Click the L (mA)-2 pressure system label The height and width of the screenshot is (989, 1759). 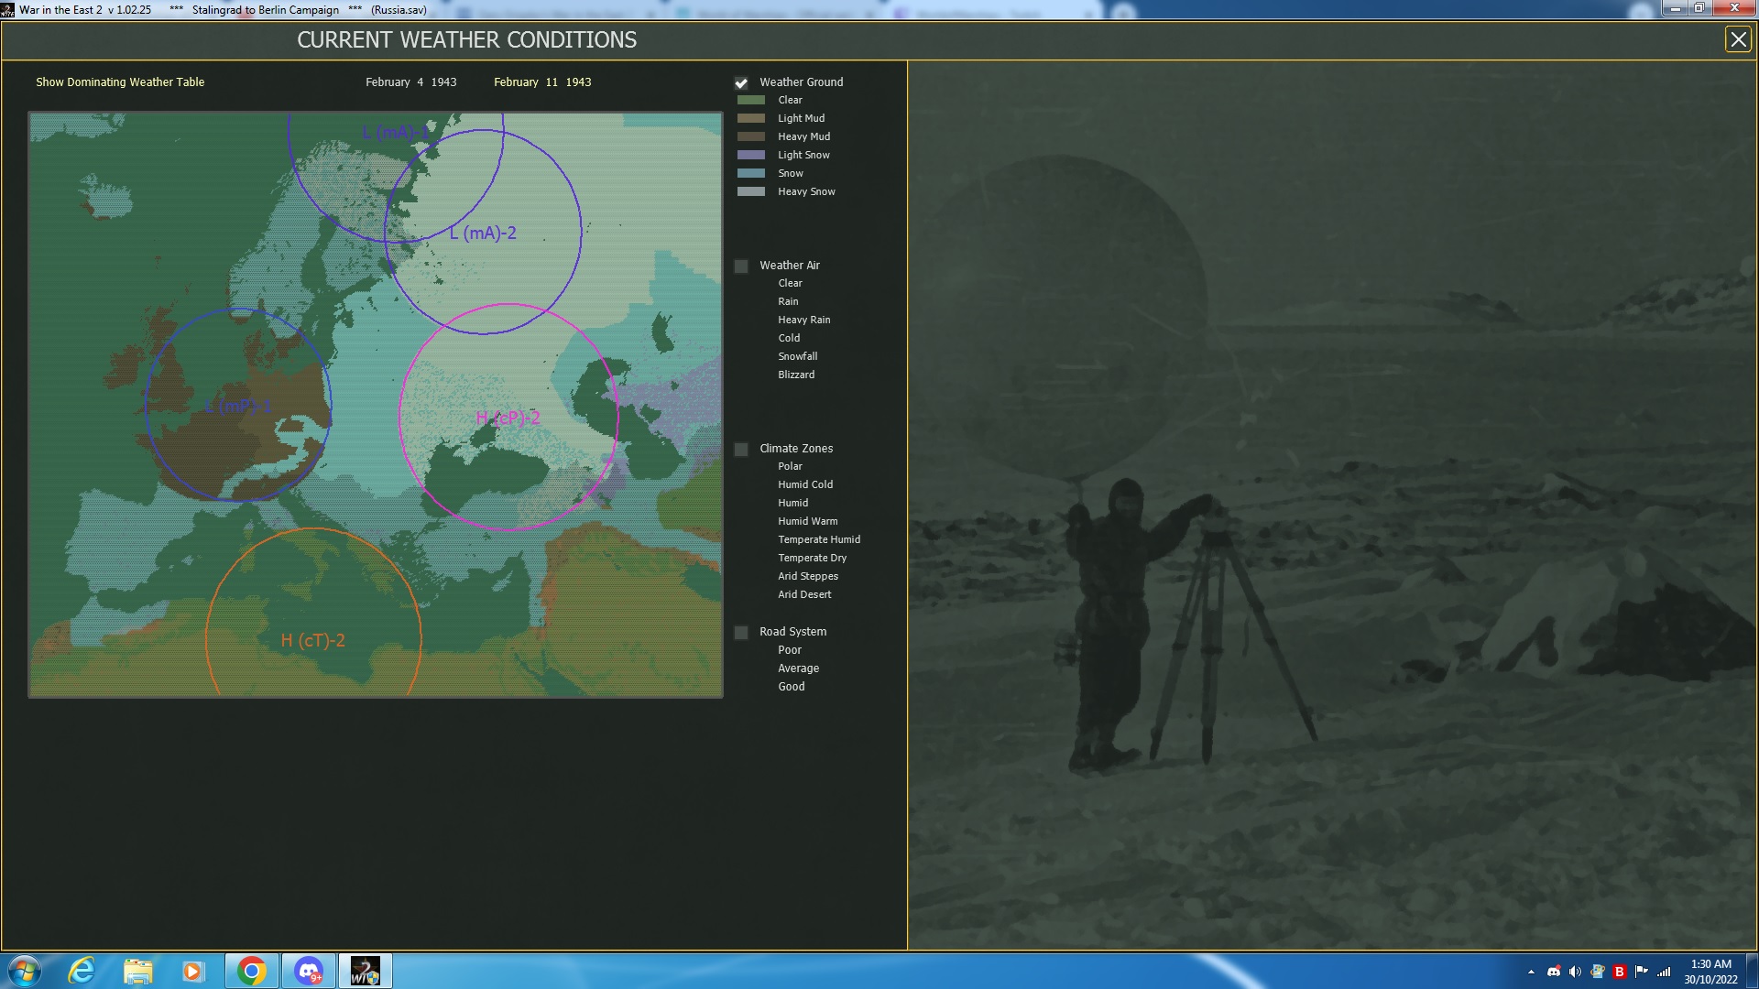[483, 234]
